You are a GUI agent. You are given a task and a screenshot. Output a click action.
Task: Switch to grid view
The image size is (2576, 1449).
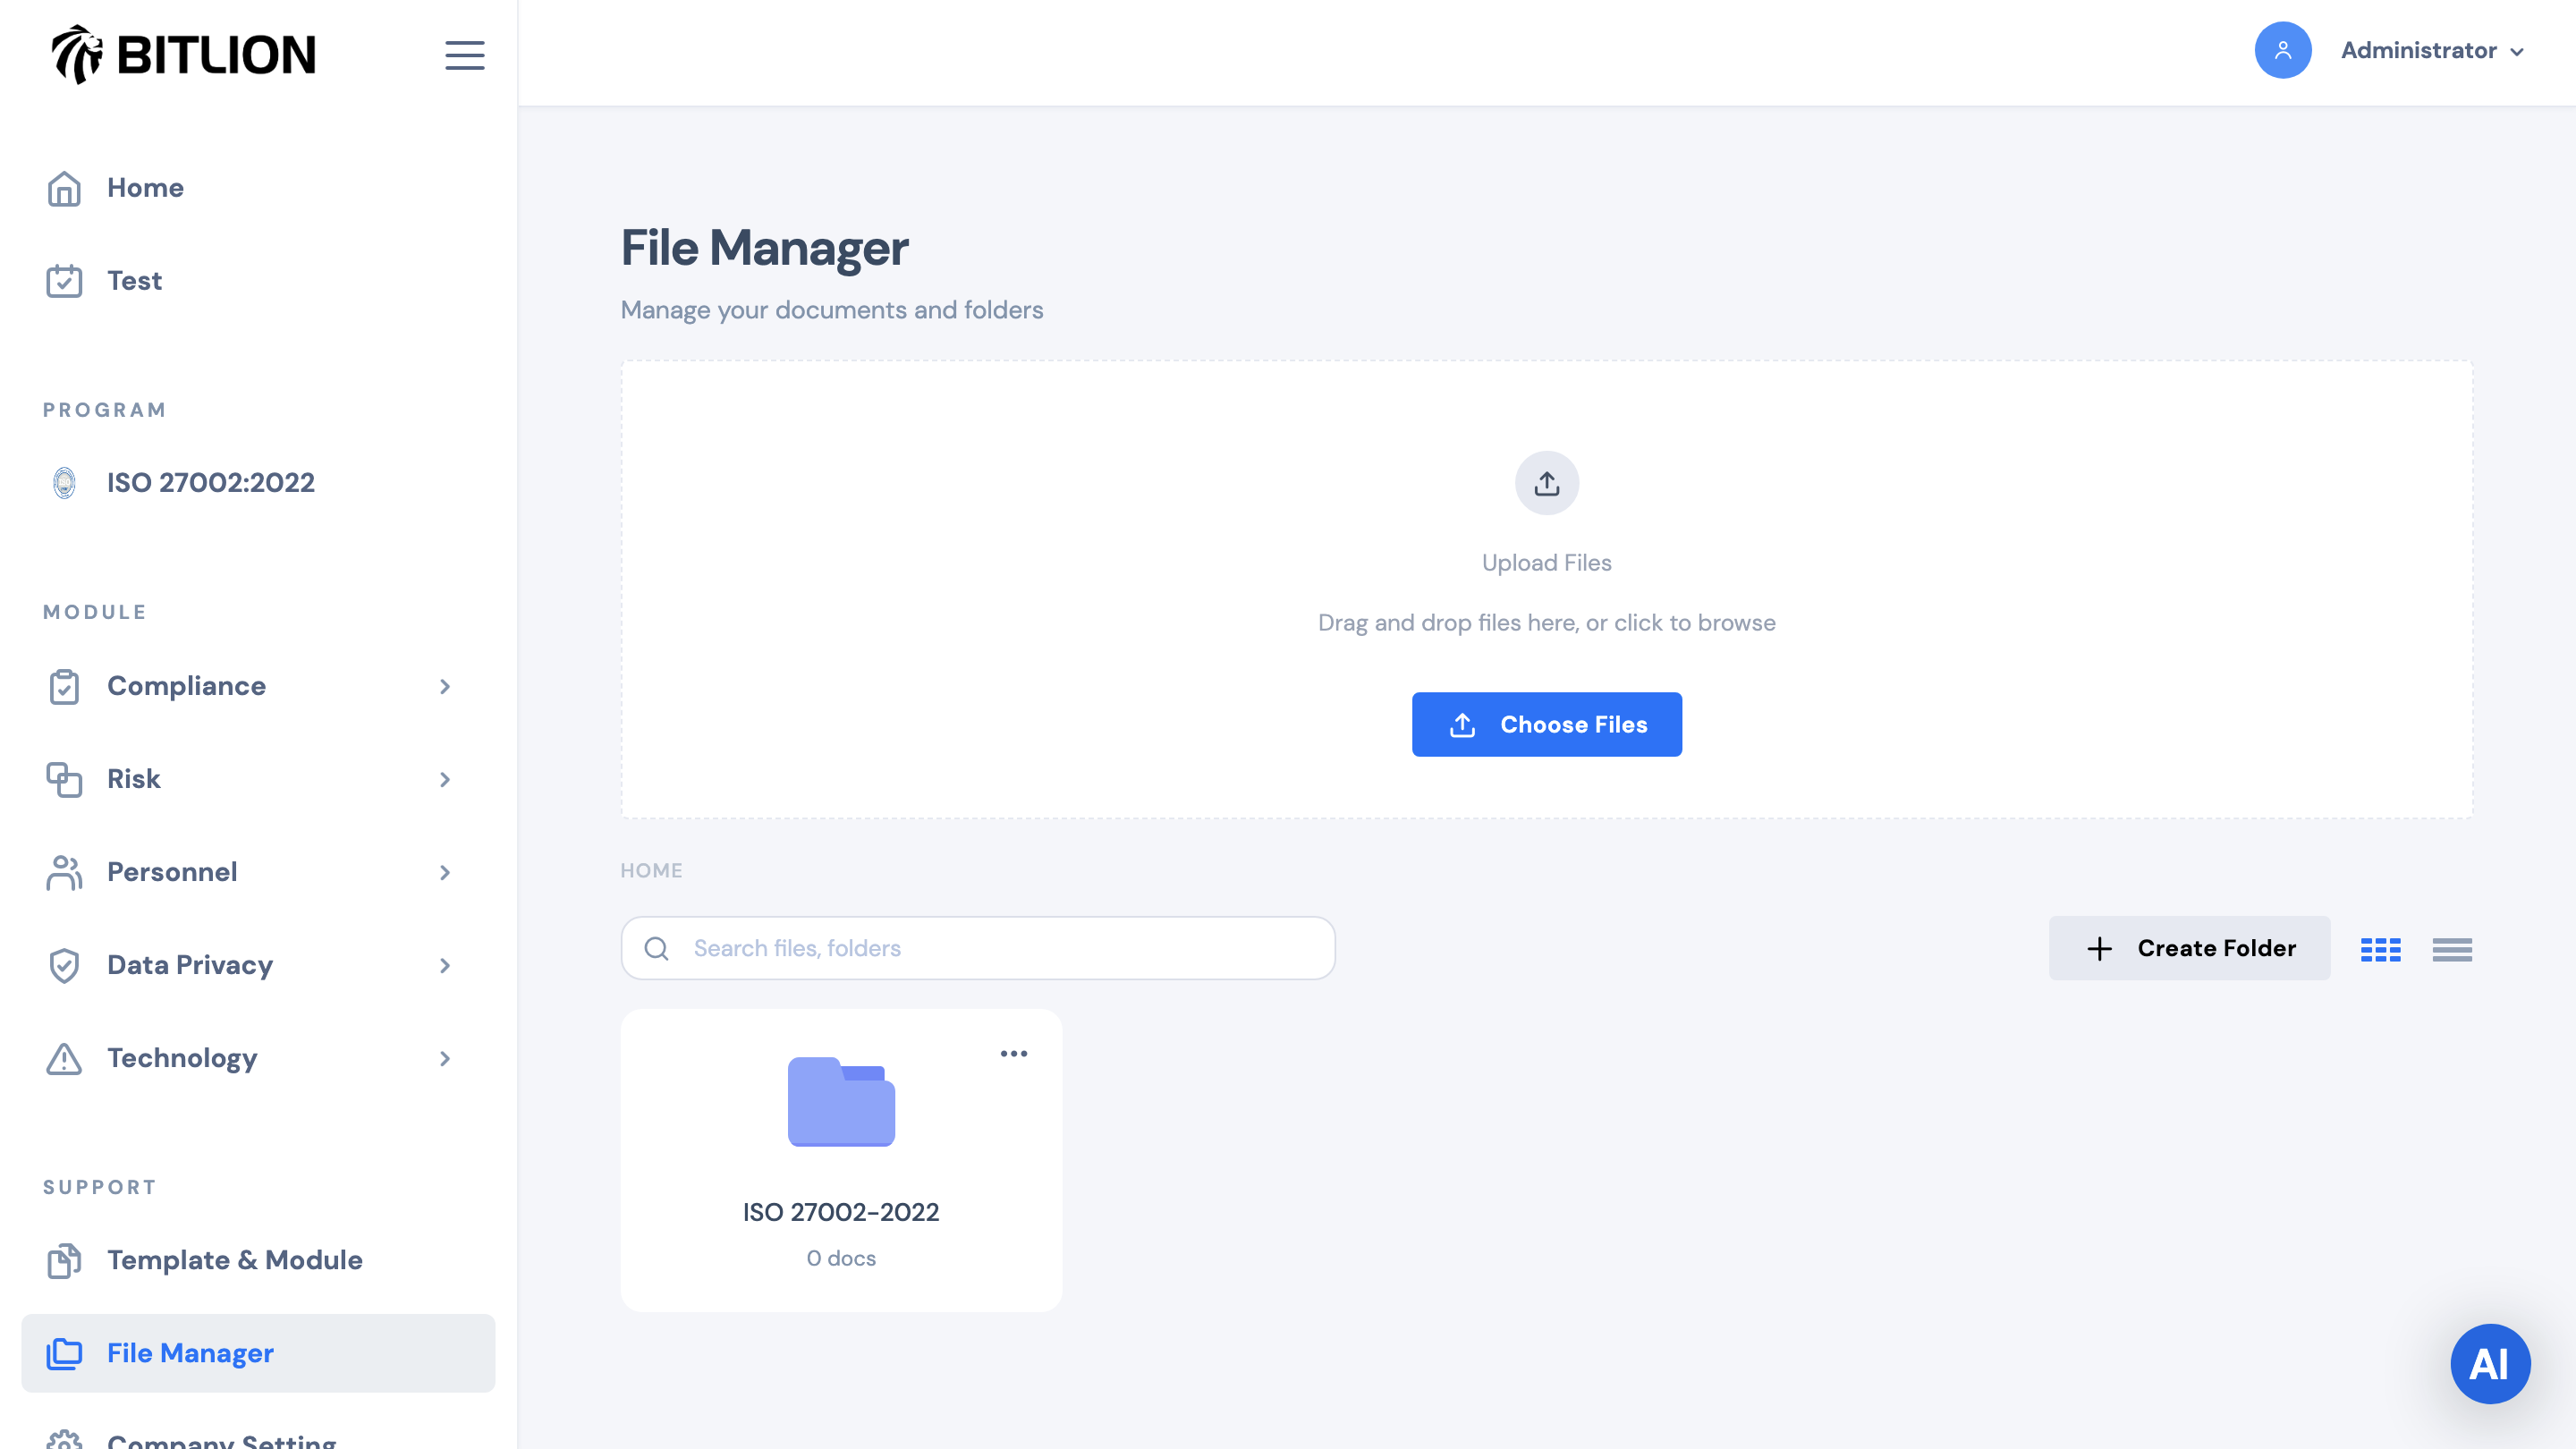(2381, 949)
